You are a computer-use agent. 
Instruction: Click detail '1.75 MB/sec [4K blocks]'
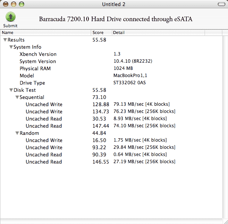tap(140, 140)
